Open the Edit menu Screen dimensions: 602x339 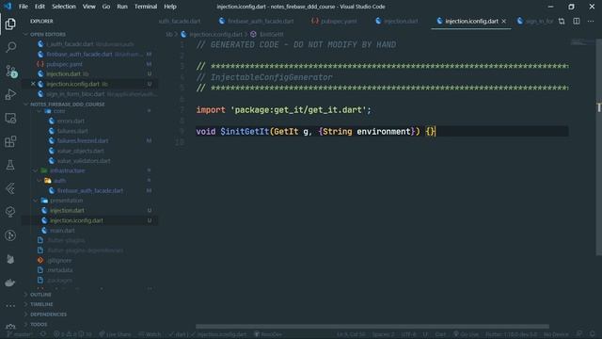click(x=40, y=7)
